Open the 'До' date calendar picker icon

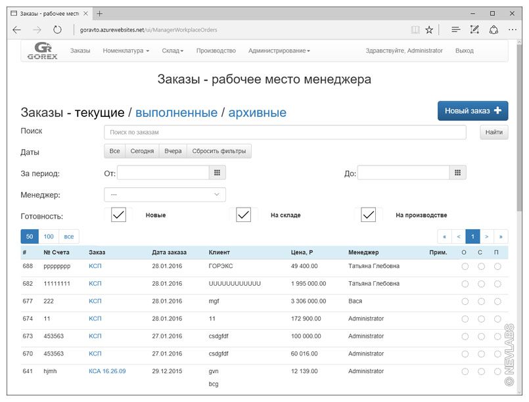[457, 173]
